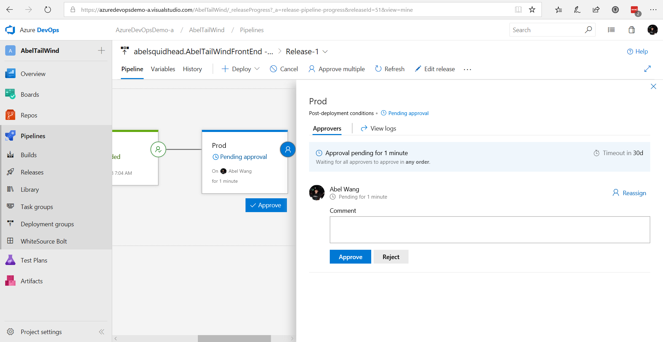Click the Prod post-deployment approver icon
663x342 pixels.
point(288,150)
